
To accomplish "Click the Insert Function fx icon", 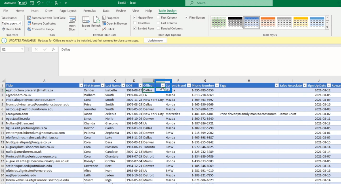I will click(53, 49).
